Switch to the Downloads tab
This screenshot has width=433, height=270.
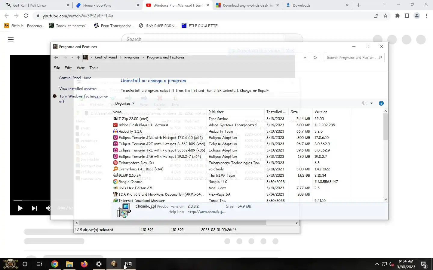(x=317, y=5)
